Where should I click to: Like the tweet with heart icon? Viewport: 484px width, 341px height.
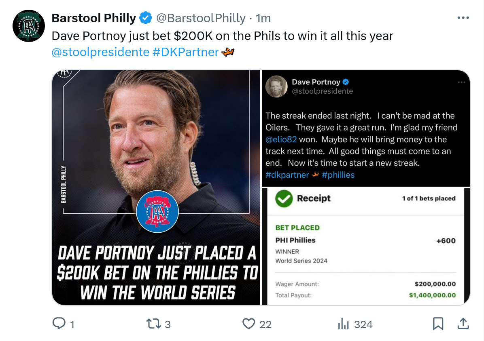(248, 324)
